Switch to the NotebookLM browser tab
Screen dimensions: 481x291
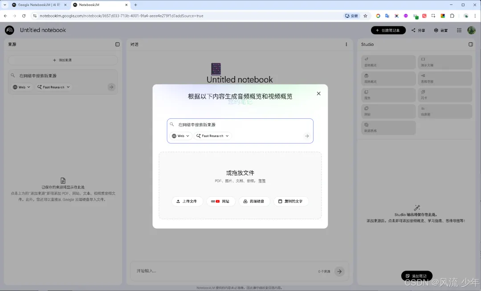(x=100, y=5)
